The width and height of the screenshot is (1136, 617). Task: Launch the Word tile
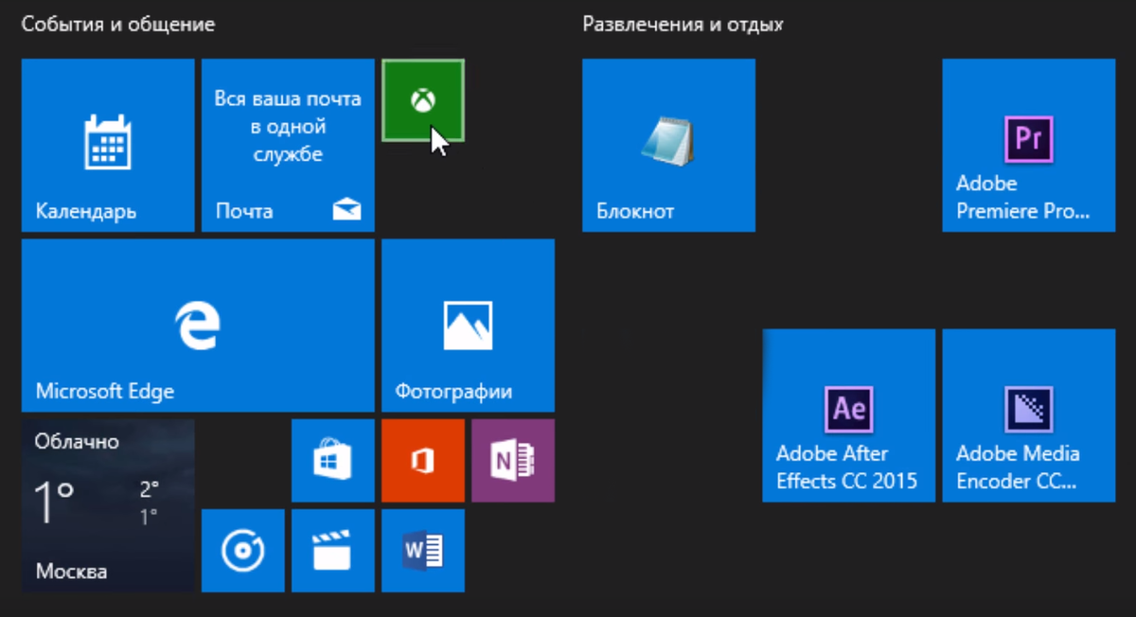423,551
